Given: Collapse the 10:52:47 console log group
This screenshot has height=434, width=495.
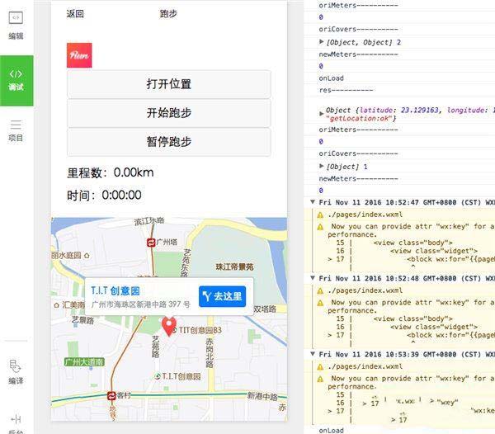Looking at the screenshot, I should click(x=313, y=202).
